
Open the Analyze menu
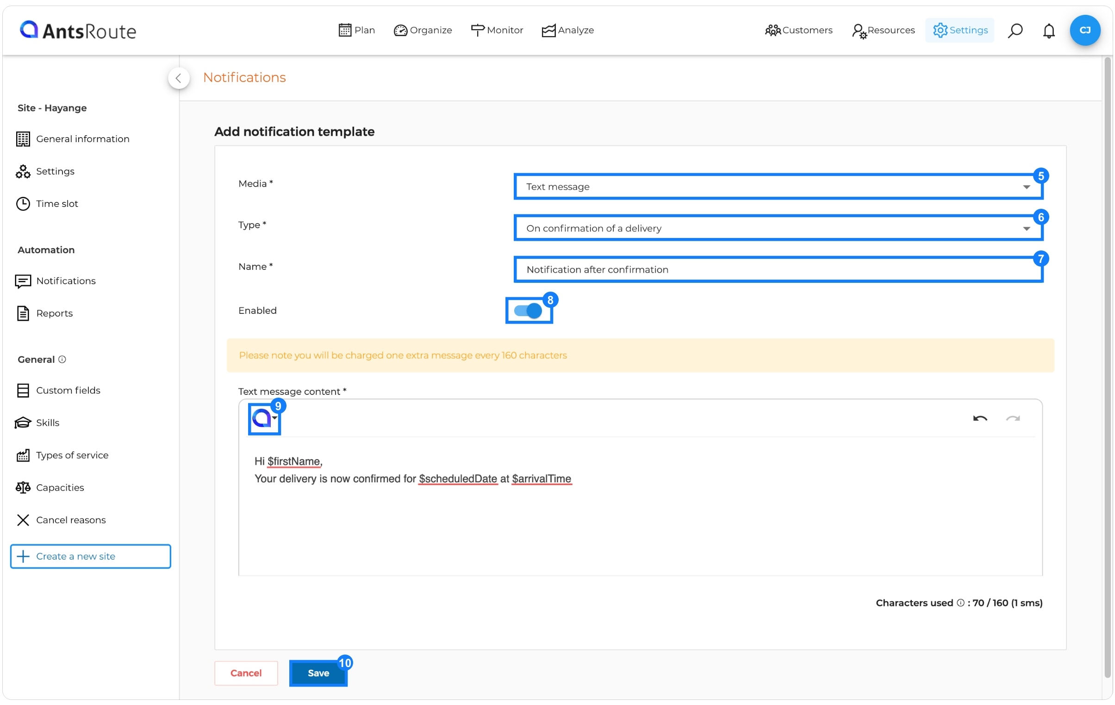point(568,30)
